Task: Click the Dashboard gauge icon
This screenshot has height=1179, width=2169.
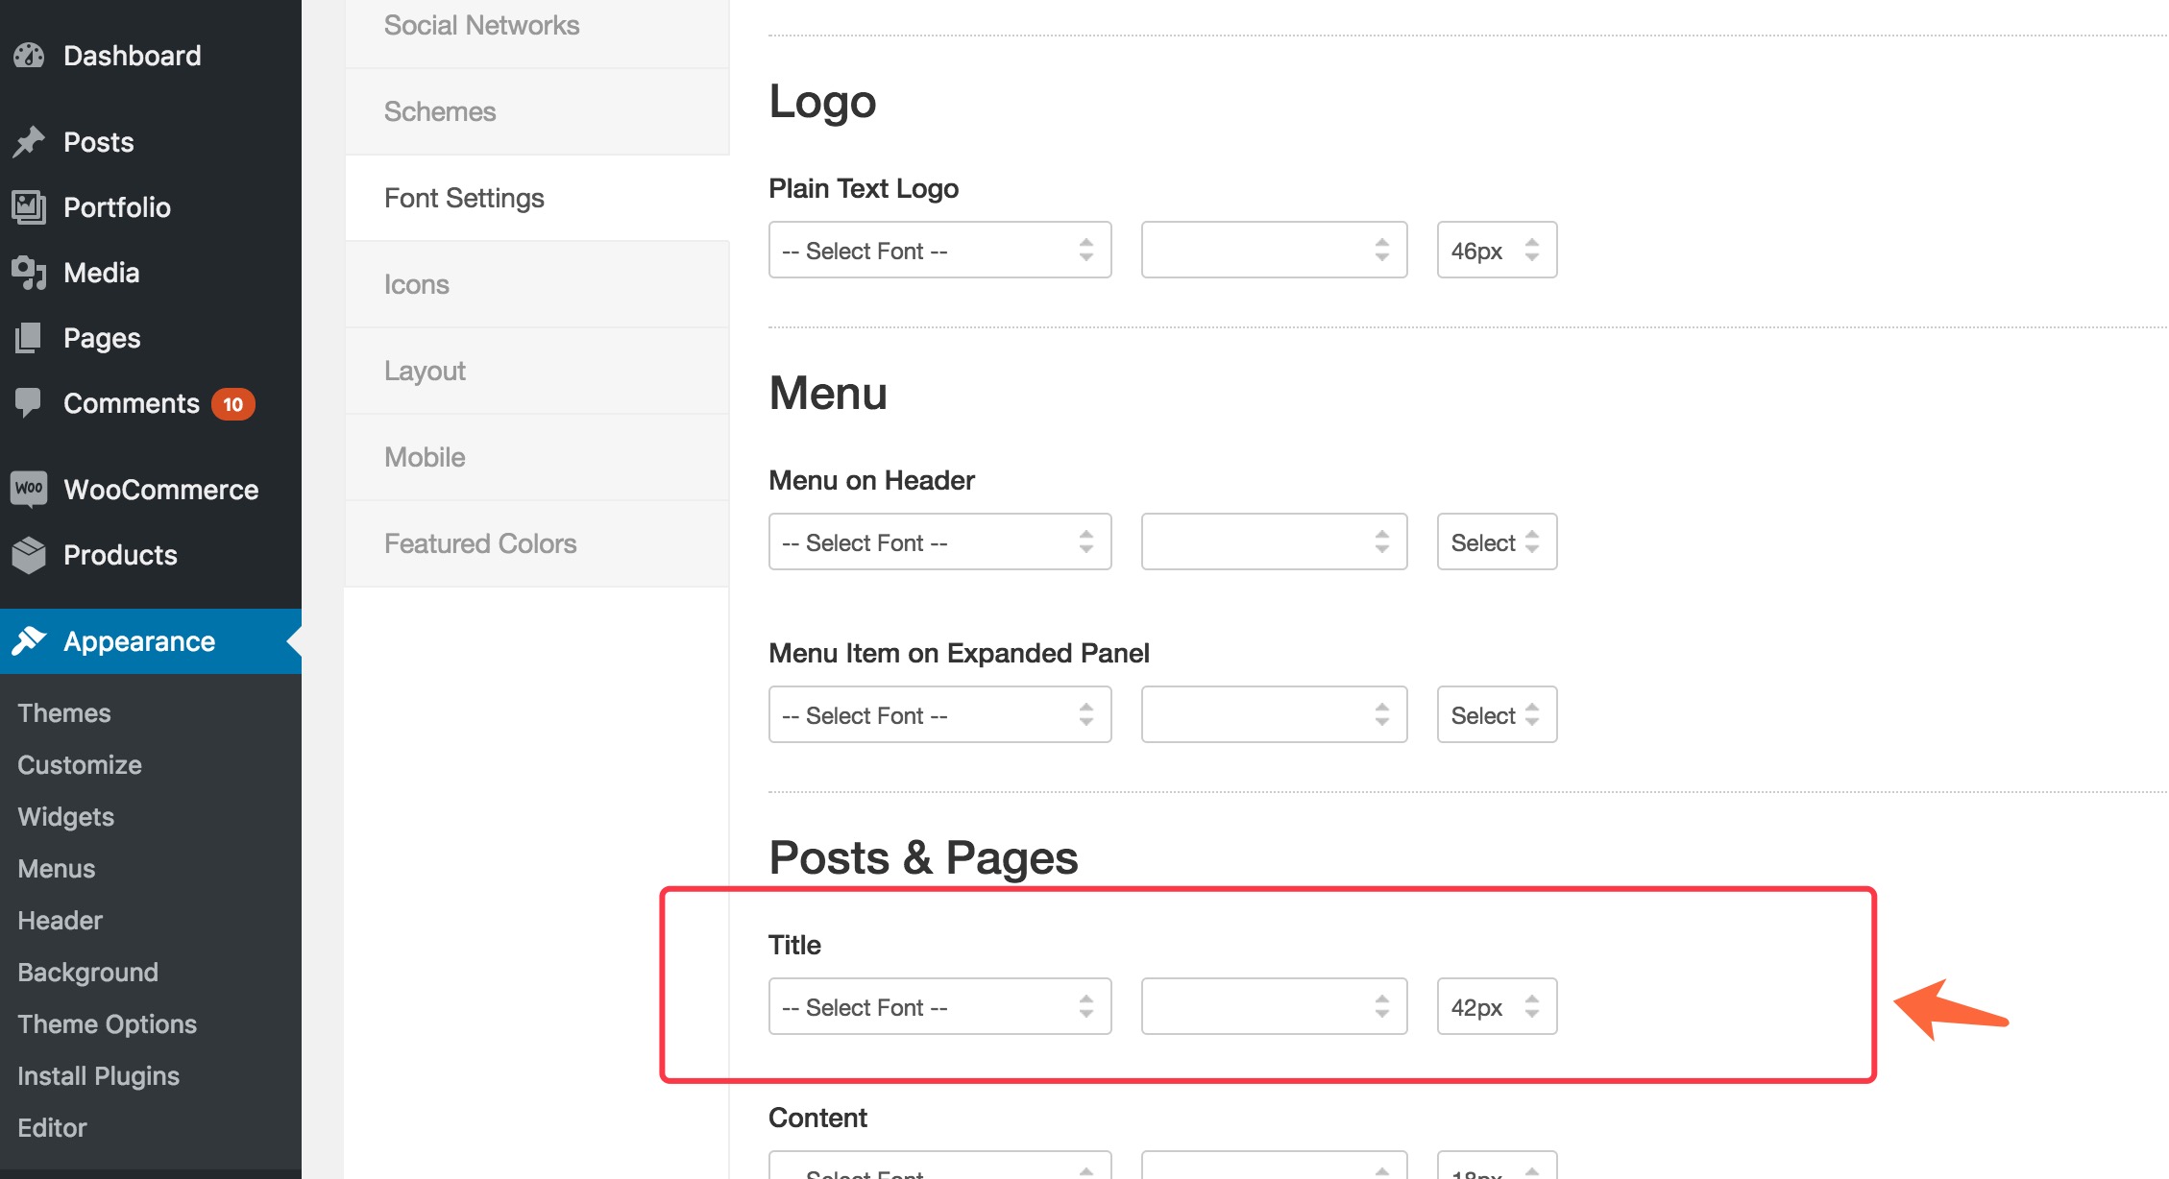Action: (x=29, y=56)
